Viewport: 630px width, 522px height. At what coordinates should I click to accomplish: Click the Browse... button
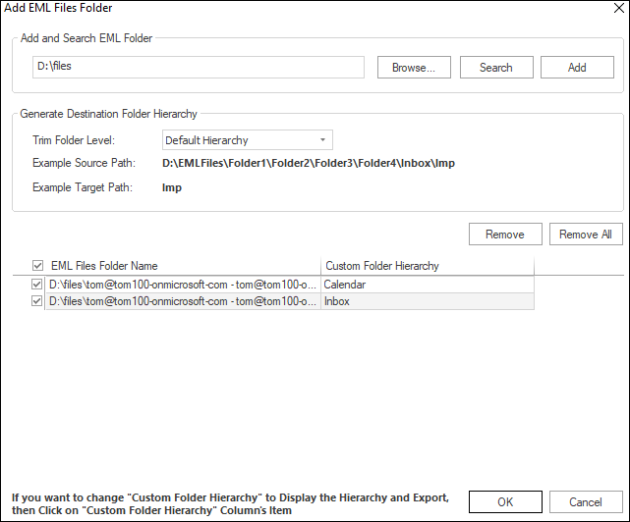click(x=414, y=68)
